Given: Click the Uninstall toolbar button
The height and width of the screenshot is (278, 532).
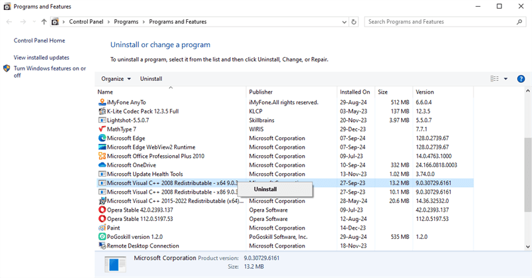Looking at the screenshot, I should [151, 79].
